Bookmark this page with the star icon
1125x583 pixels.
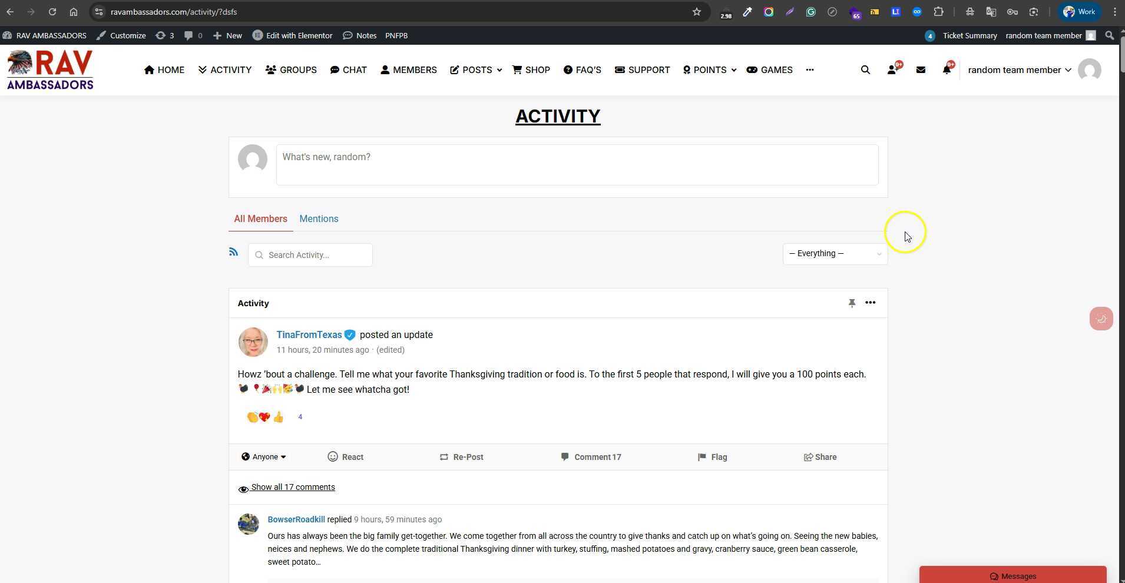point(697,12)
